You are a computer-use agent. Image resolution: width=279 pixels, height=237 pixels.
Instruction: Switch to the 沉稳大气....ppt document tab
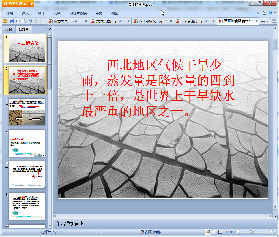click(x=65, y=21)
